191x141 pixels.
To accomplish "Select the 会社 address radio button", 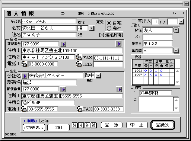I will 109,28.
